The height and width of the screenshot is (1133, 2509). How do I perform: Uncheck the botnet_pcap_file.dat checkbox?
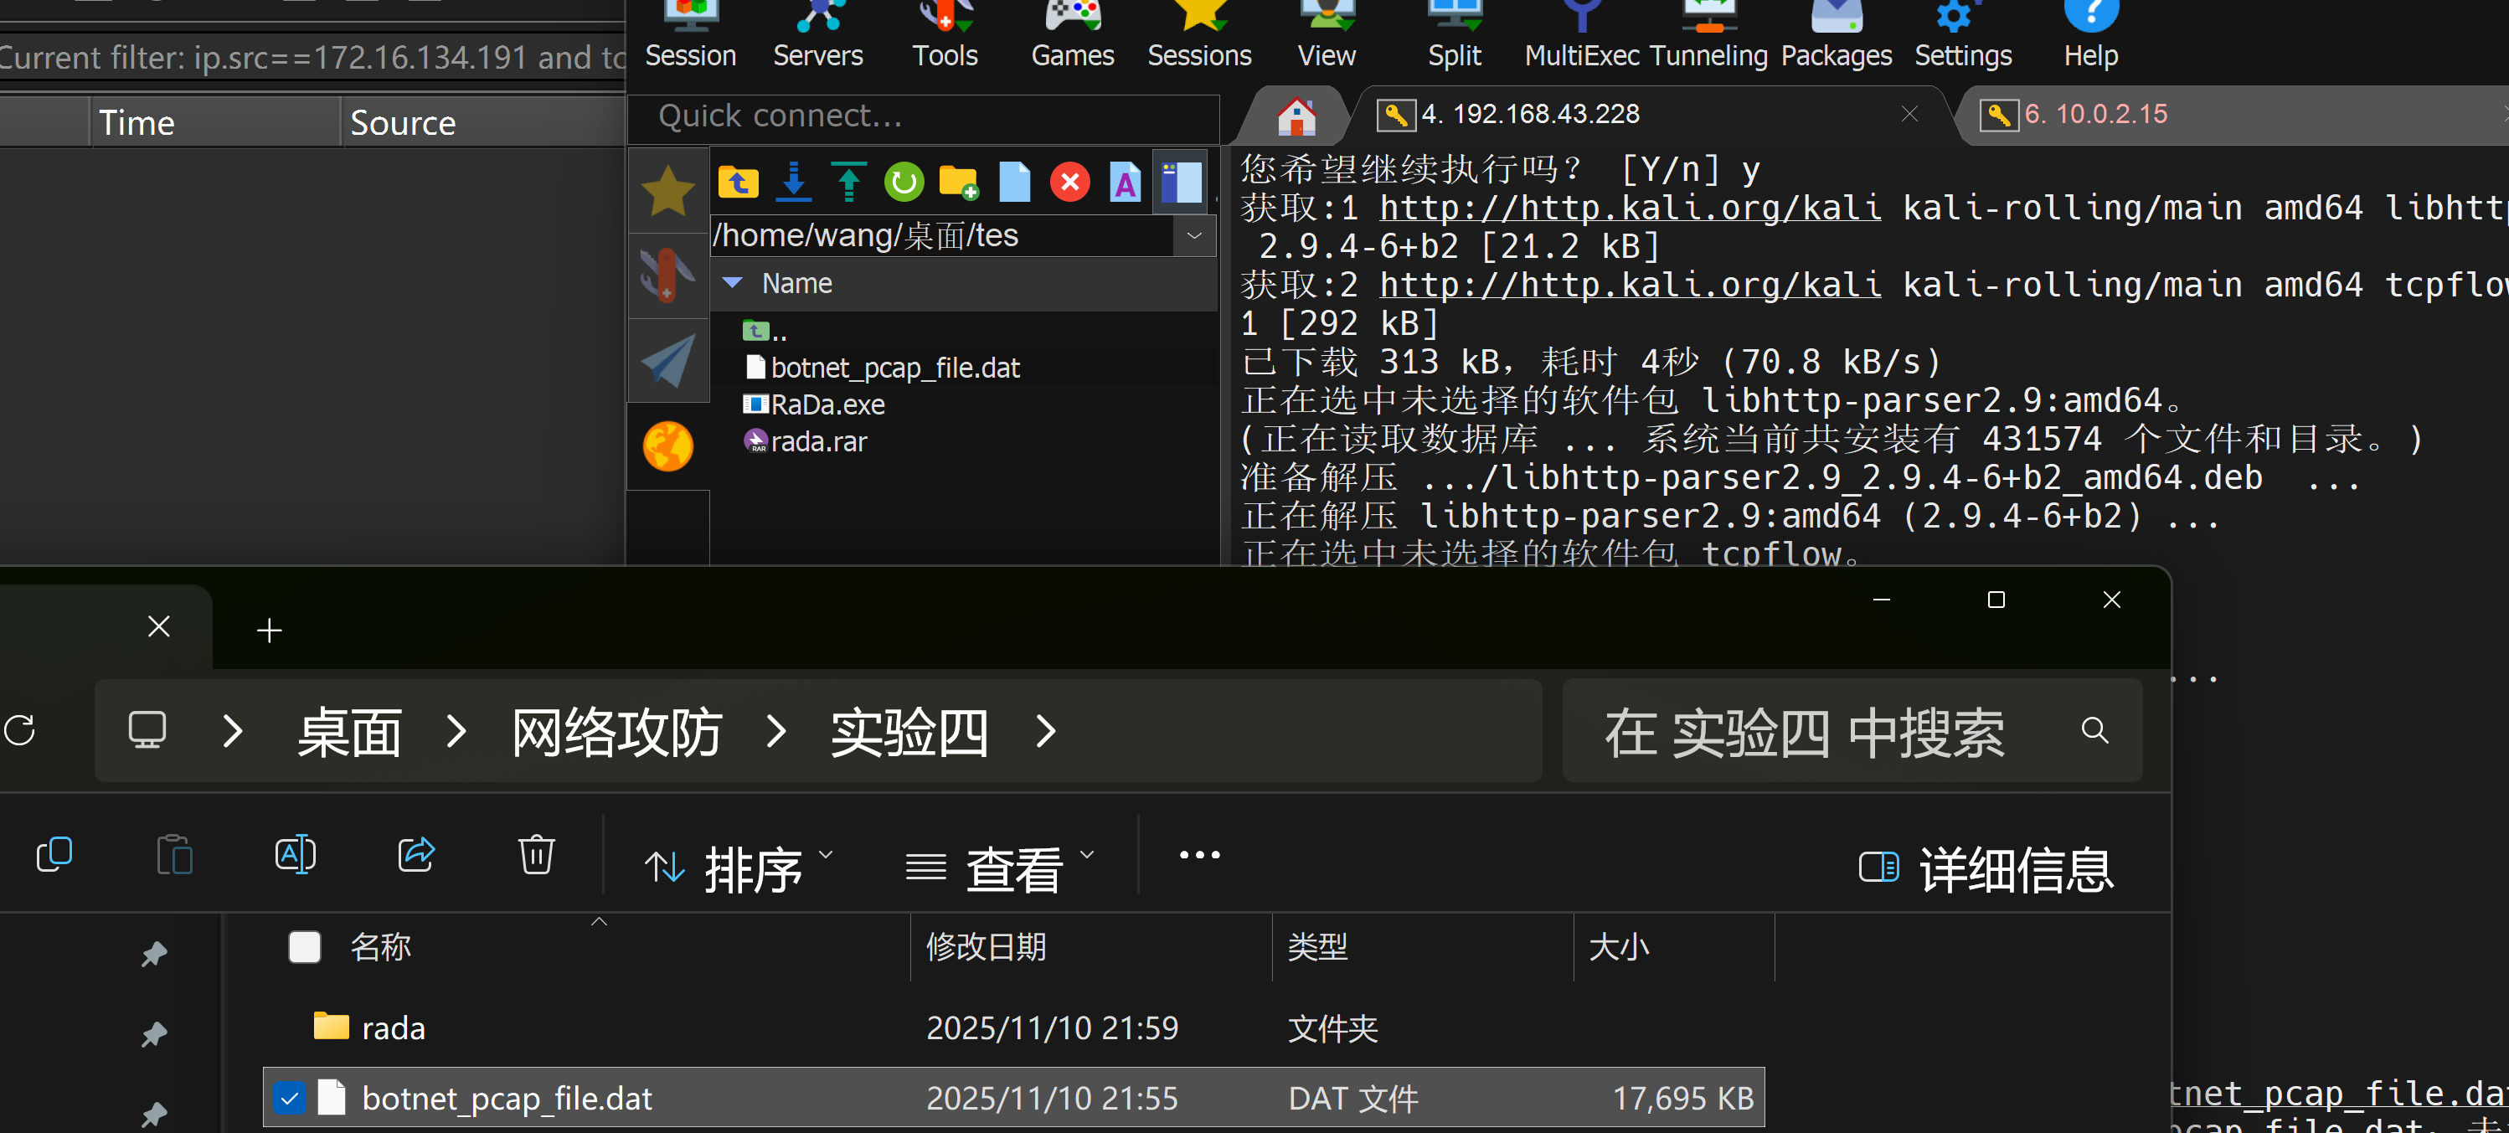289,1098
